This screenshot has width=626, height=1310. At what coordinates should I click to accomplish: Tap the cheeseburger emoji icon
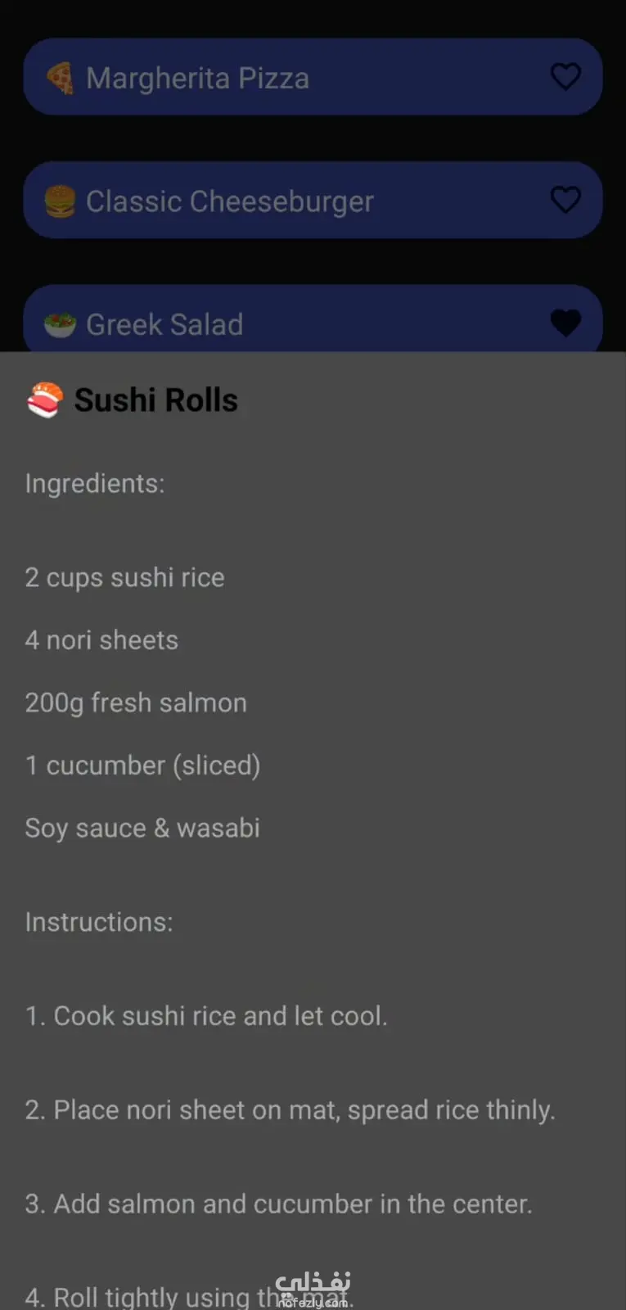(60, 201)
